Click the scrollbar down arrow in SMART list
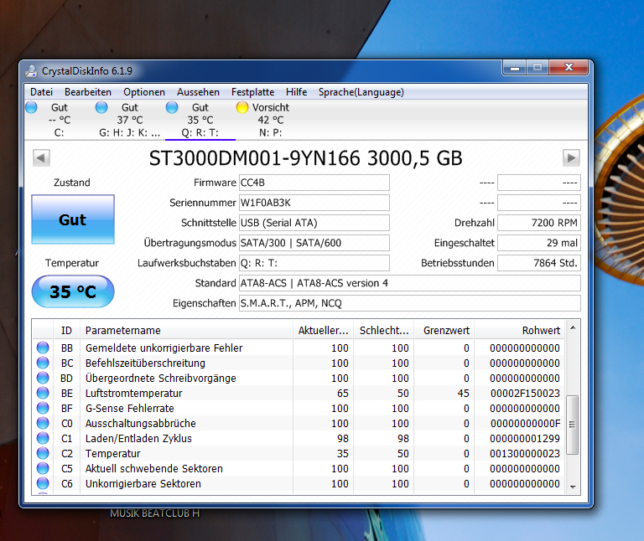 (573, 487)
